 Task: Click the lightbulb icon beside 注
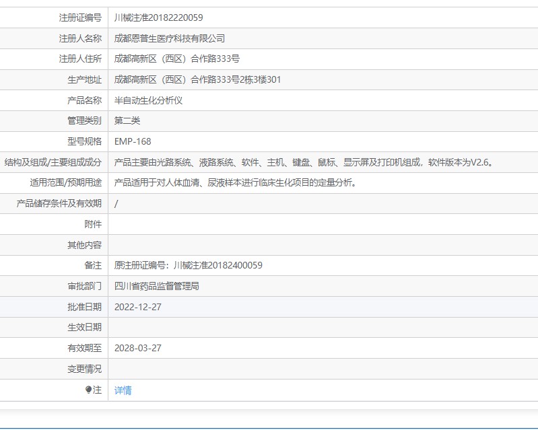pos(88,390)
